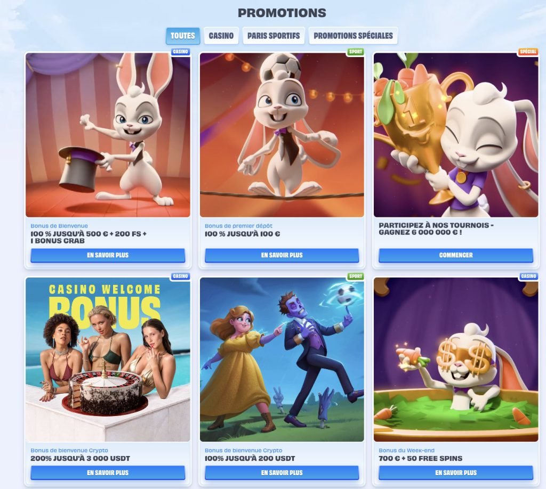Open the PARIS SPORTIFS tab
The width and height of the screenshot is (546, 489).
(x=274, y=36)
